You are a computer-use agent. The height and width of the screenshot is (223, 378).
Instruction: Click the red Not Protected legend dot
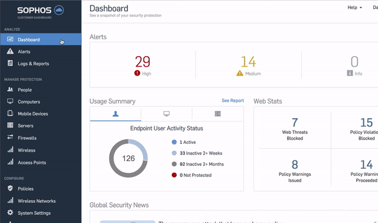(174, 175)
